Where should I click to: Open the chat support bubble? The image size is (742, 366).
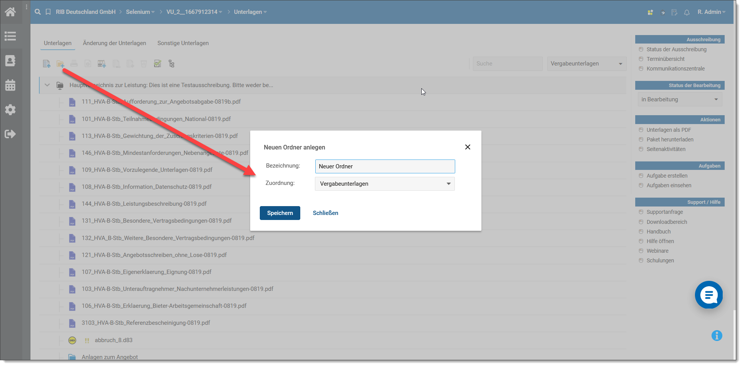708,295
